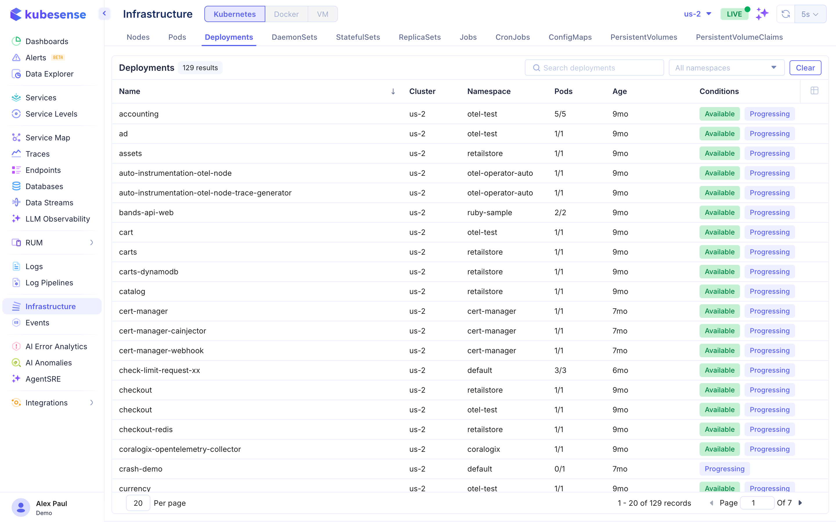836x522 pixels.
Task: Go to AI Anomalies in the sidebar
Action: (x=49, y=362)
